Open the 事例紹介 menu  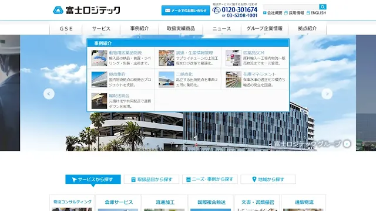click(x=140, y=29)
